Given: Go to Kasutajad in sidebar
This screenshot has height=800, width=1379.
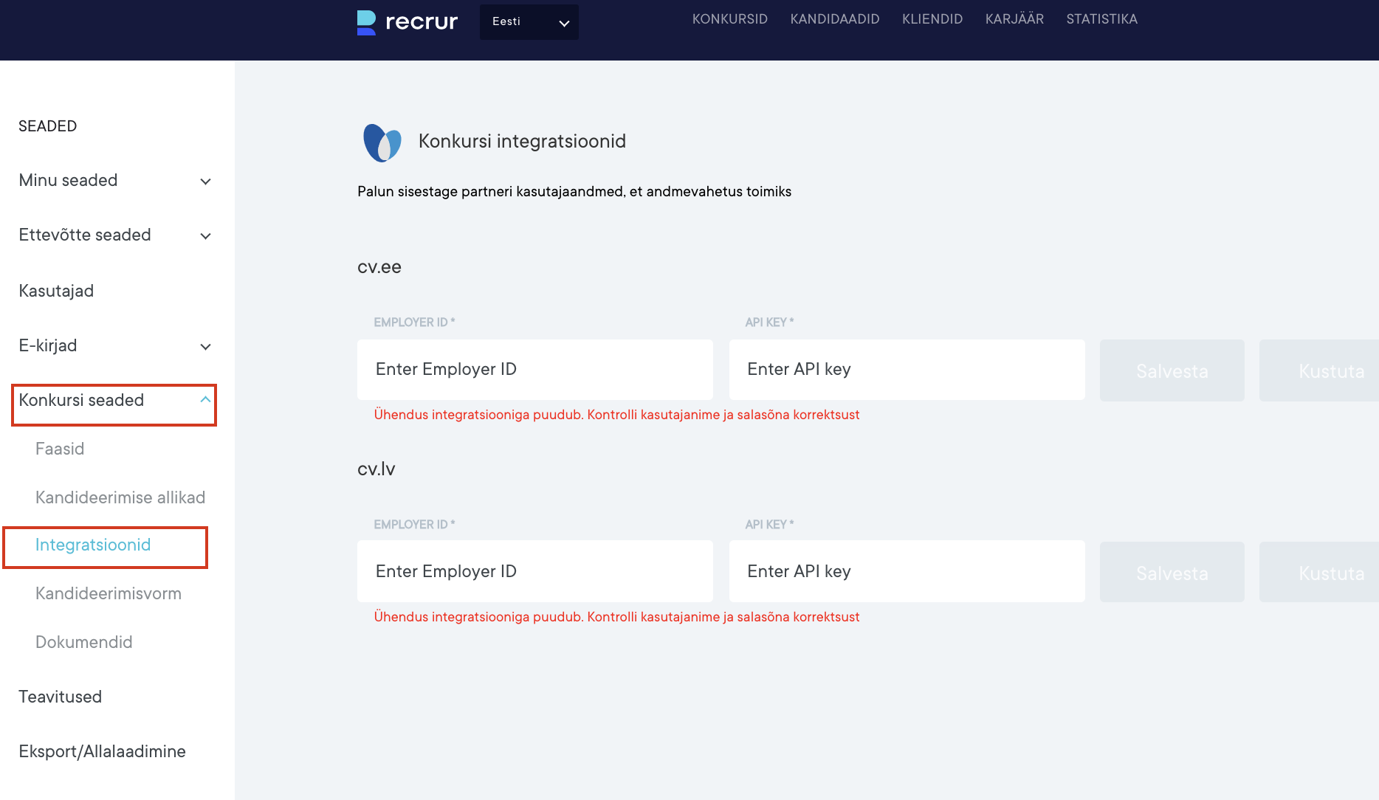Looking at the screenshot, I should [56, 292].
